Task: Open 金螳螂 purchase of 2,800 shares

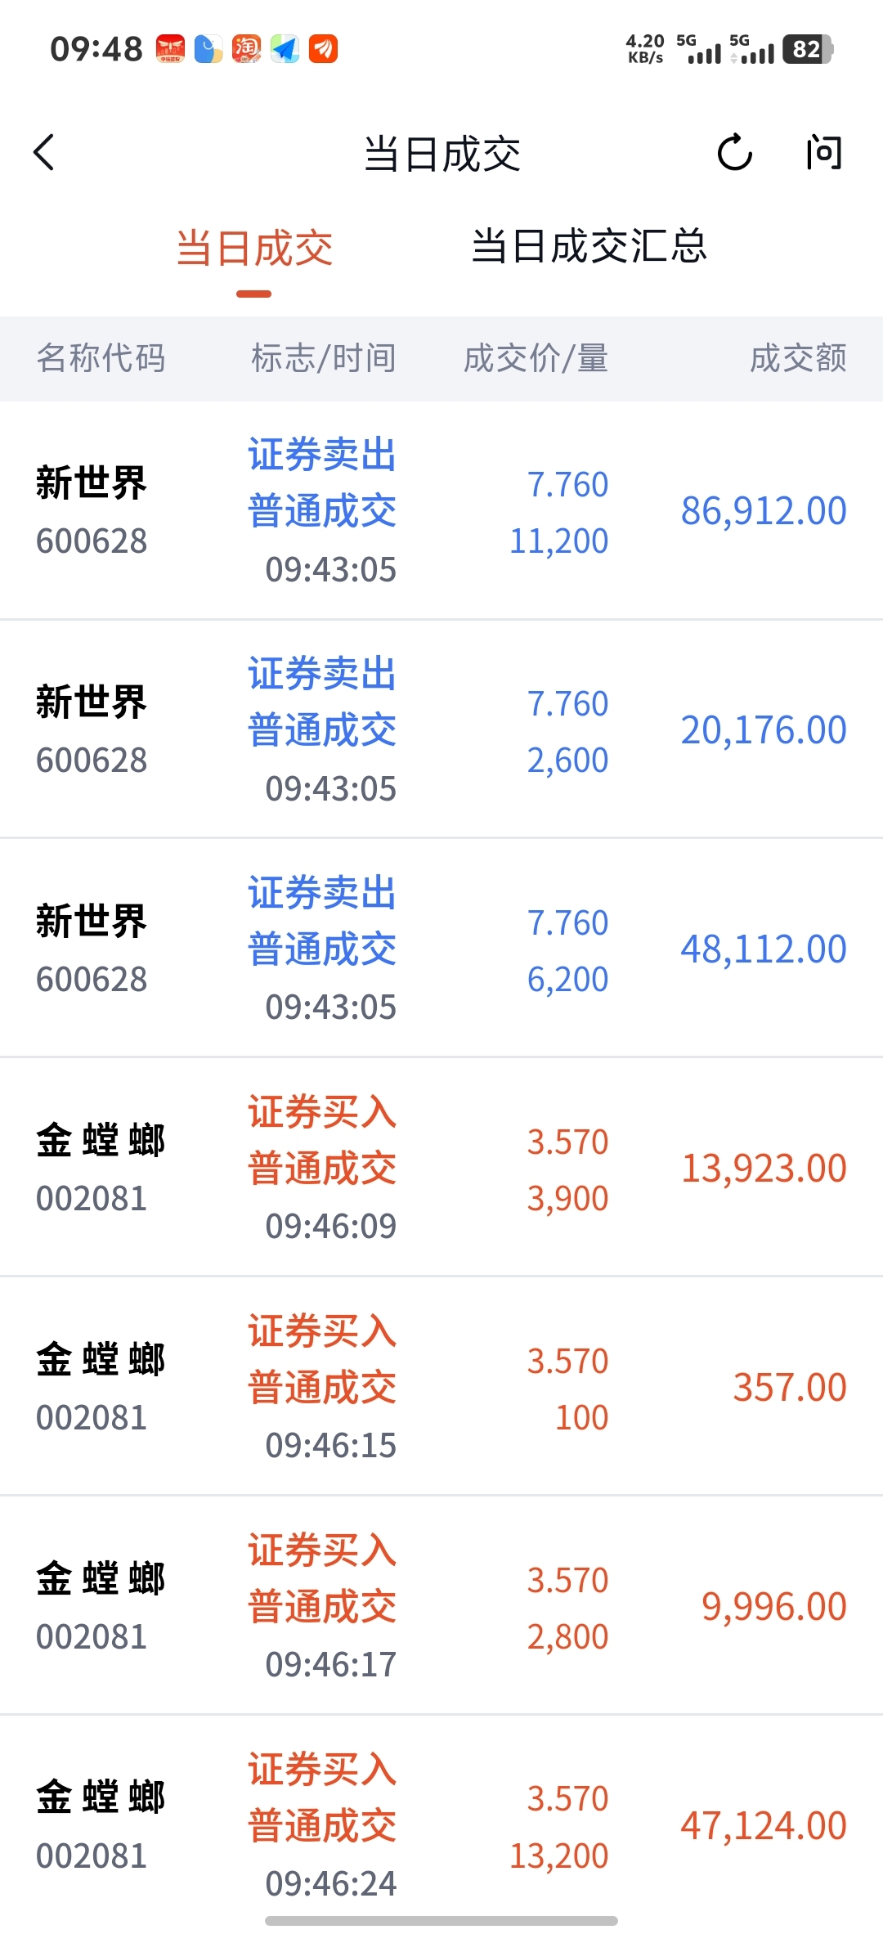Action: point(441,1606)
